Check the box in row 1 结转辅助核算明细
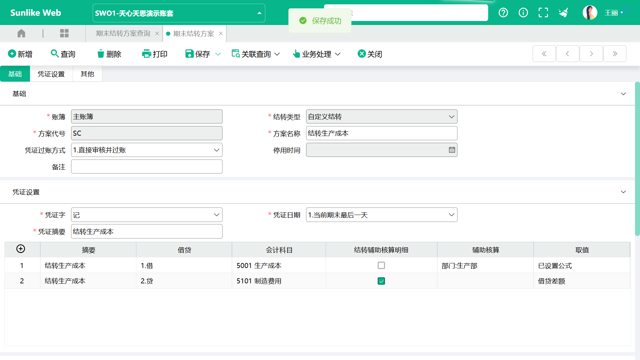 click(381, 265)
